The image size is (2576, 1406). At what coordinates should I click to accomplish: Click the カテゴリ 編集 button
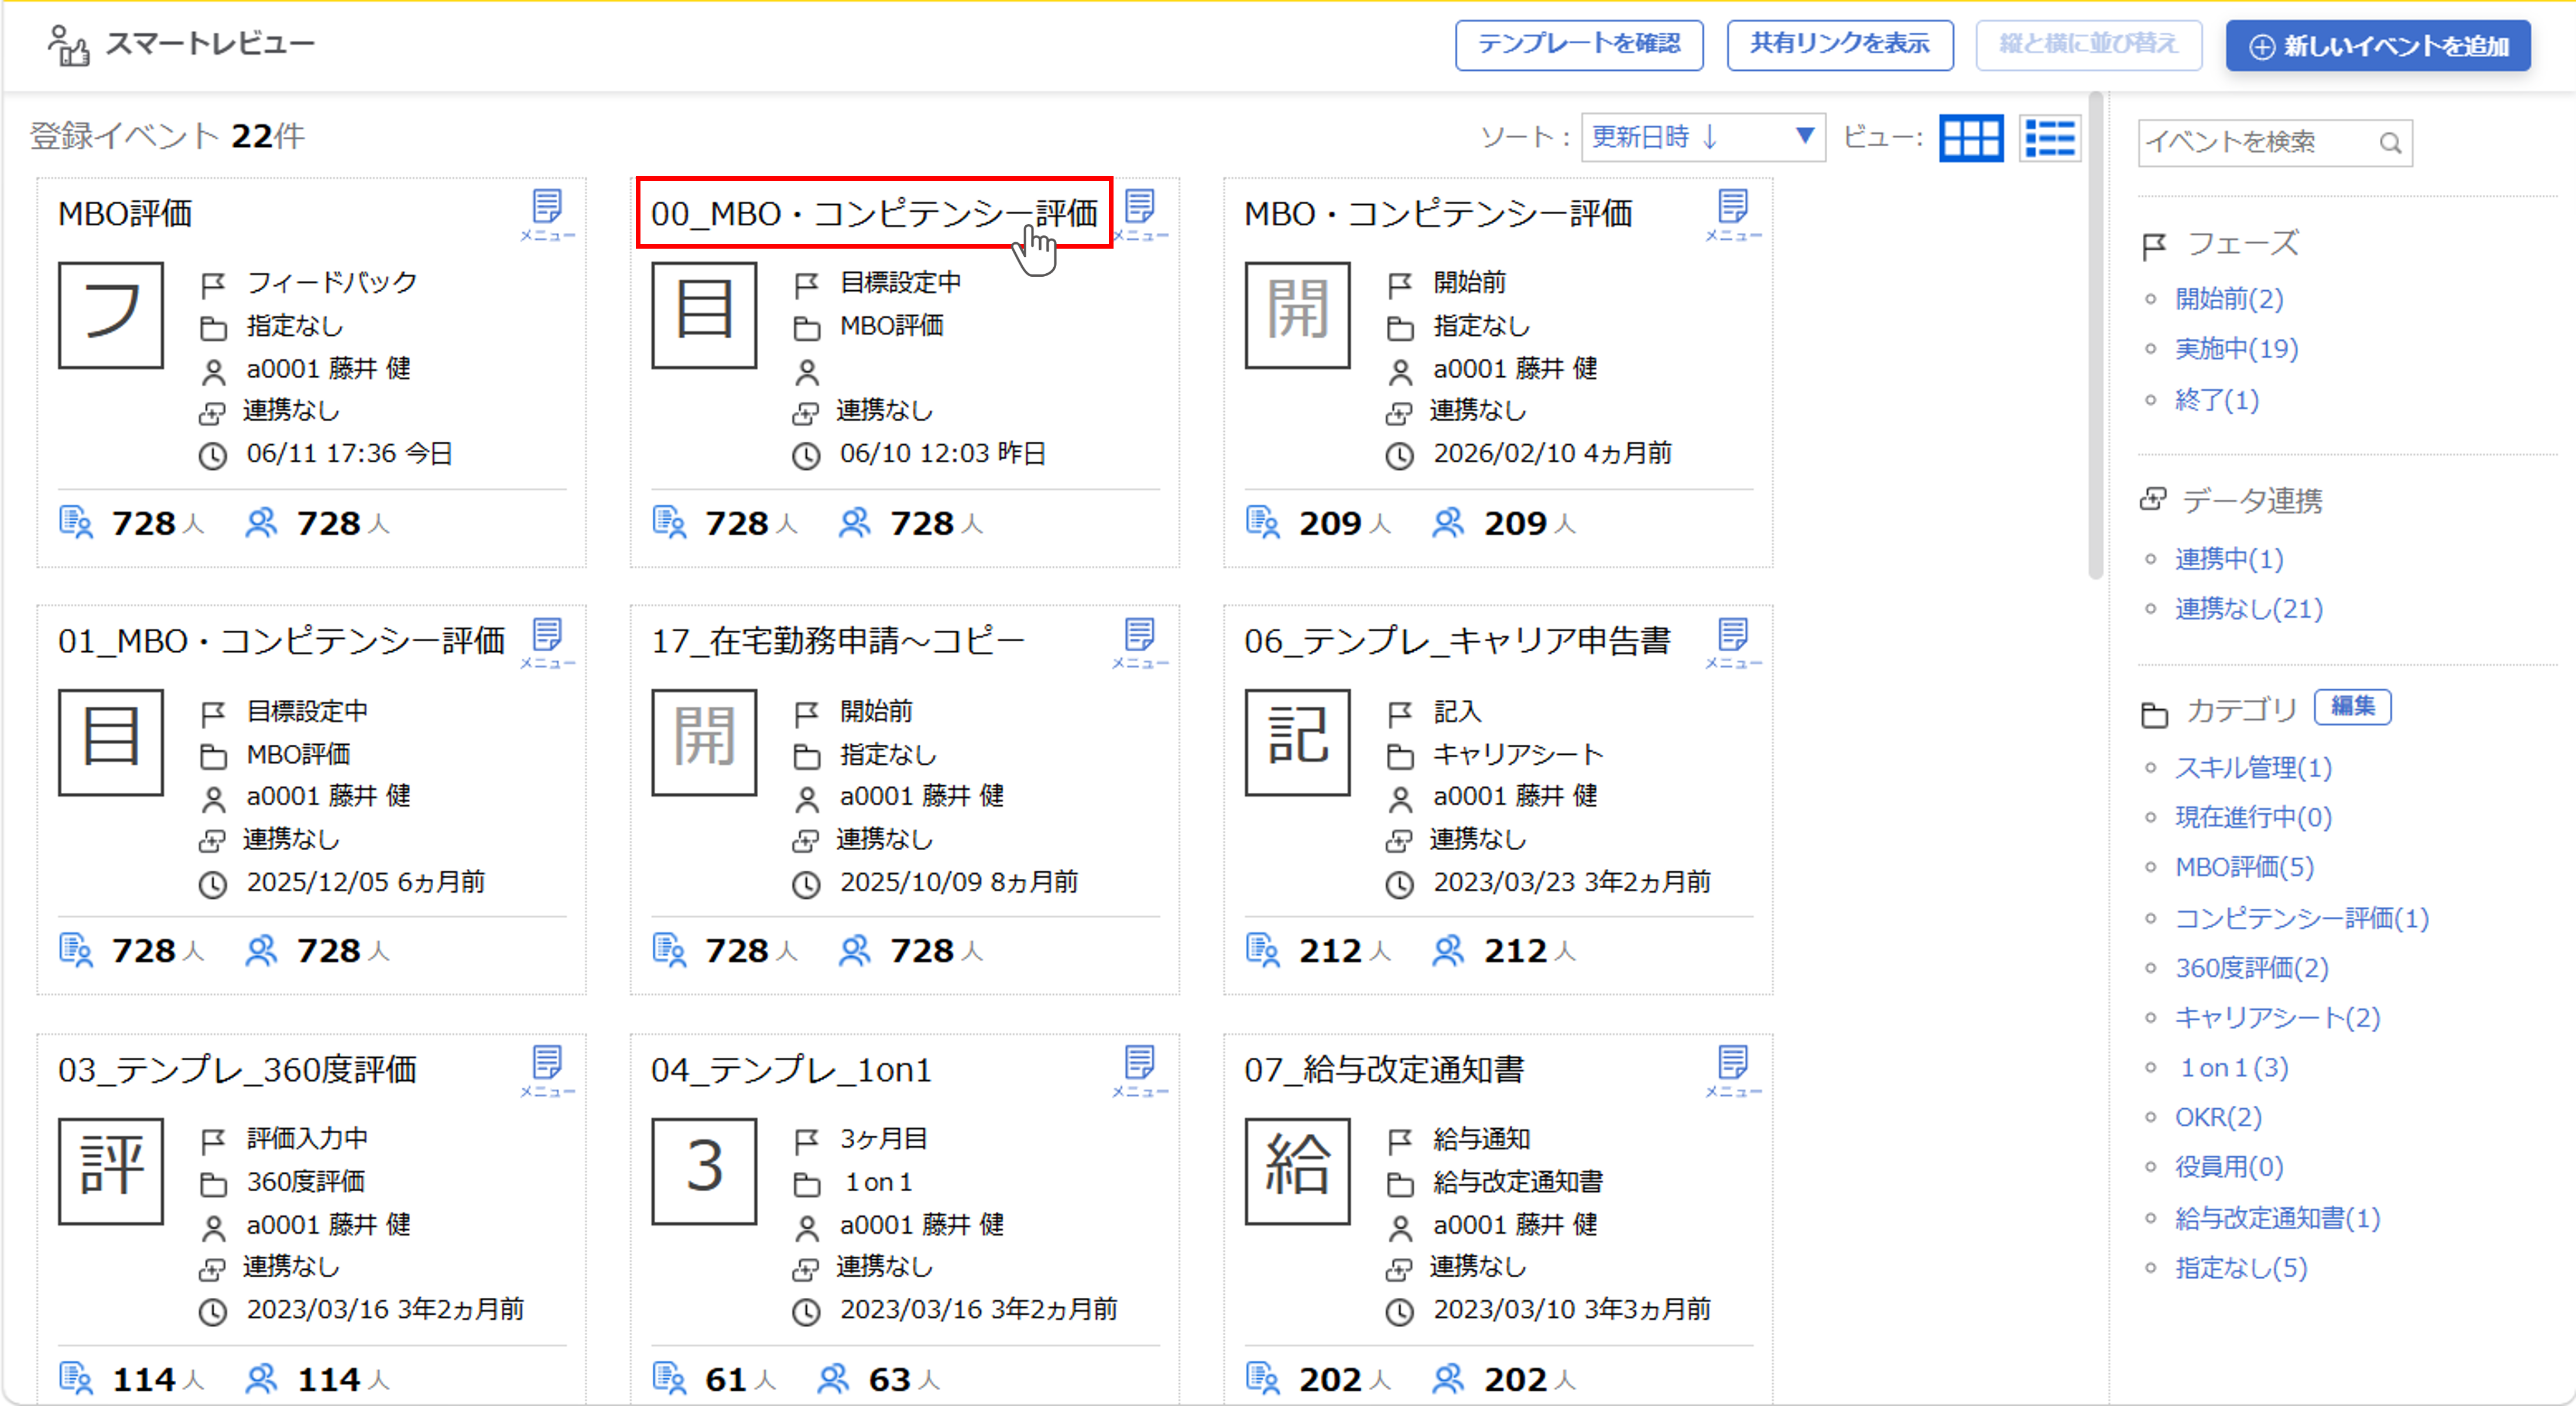[2352, 706]
